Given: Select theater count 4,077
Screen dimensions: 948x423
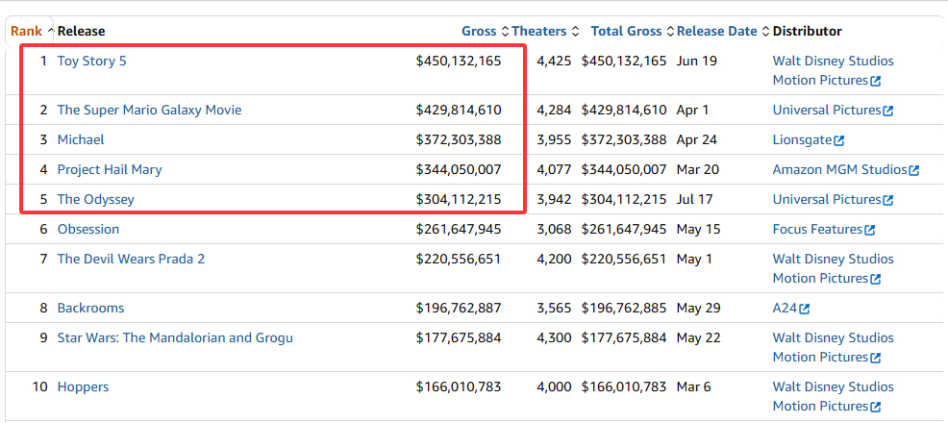Looking at the screenshot, I should 554,170.
